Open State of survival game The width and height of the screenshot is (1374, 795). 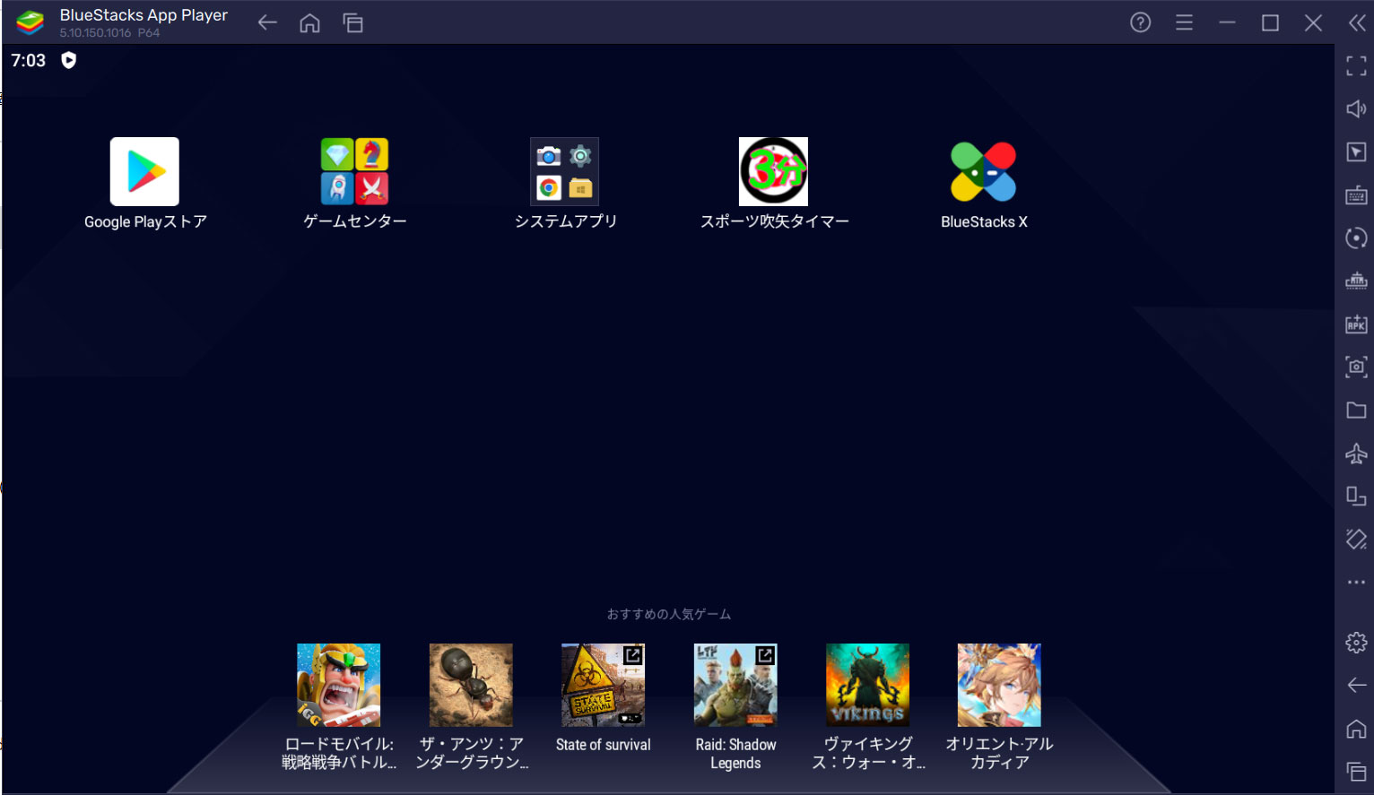pyautogui.click(x=603, y=685)
